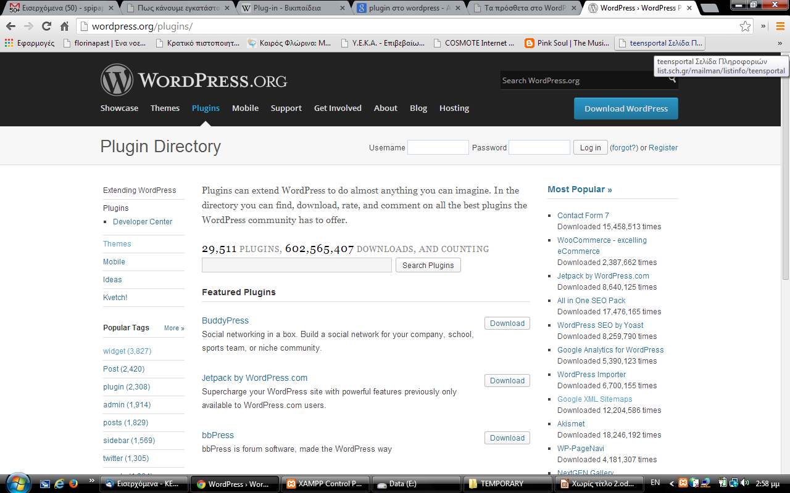The height and width of the screenshot is (493, 790).
Task: Open the Mobile nav item in header
Action: click(245, 108)
